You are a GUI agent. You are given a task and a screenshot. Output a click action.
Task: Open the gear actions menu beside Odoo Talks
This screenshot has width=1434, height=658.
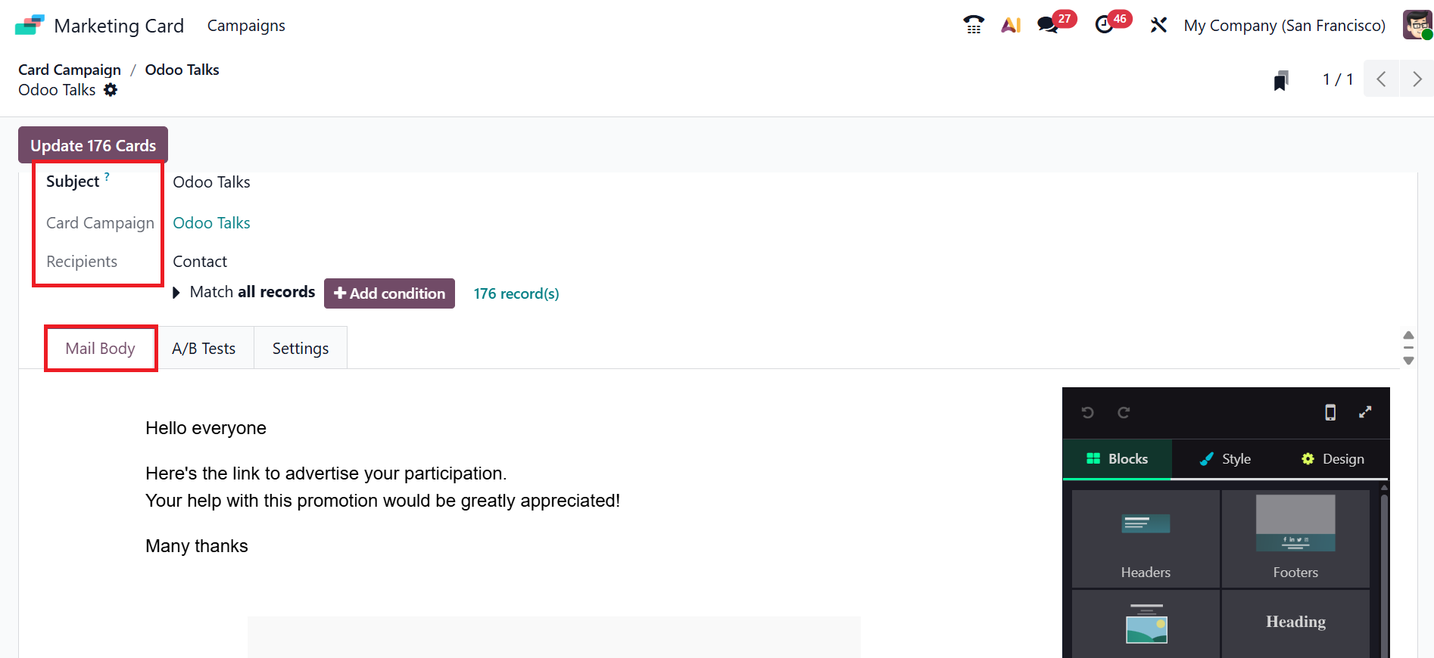point(111,90)
